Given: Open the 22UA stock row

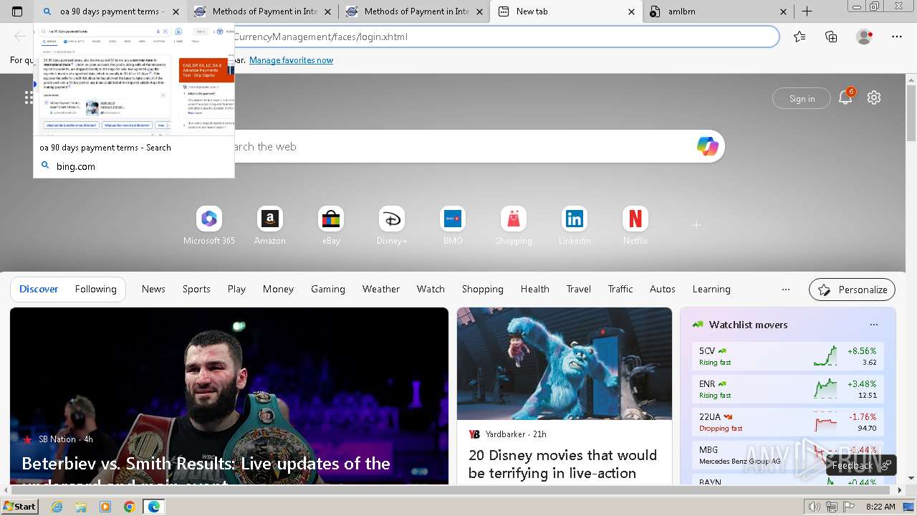Looking at the screenshot, I should [x=788, y=422].
